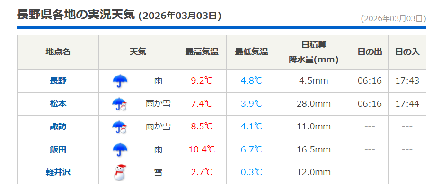
Task: Click the rain umbrella icon for 長野
Action: [x=120, y=81]
